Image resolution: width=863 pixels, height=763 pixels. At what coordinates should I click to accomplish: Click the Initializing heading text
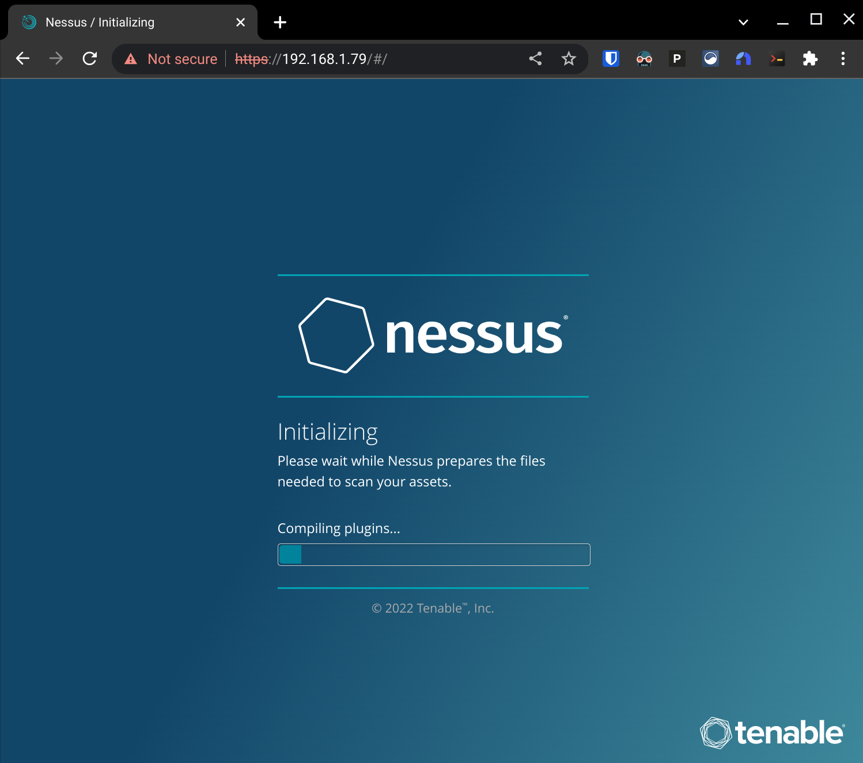pos(327,432)
